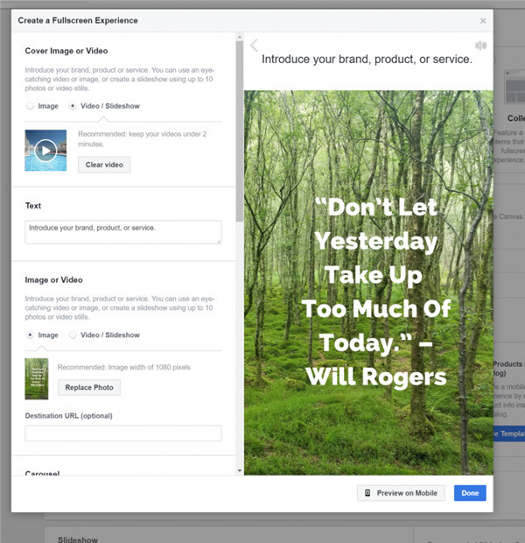This screenshot has width=525, height=543.
Task: Focus the Destination URL field
Action: pos(122,433)
